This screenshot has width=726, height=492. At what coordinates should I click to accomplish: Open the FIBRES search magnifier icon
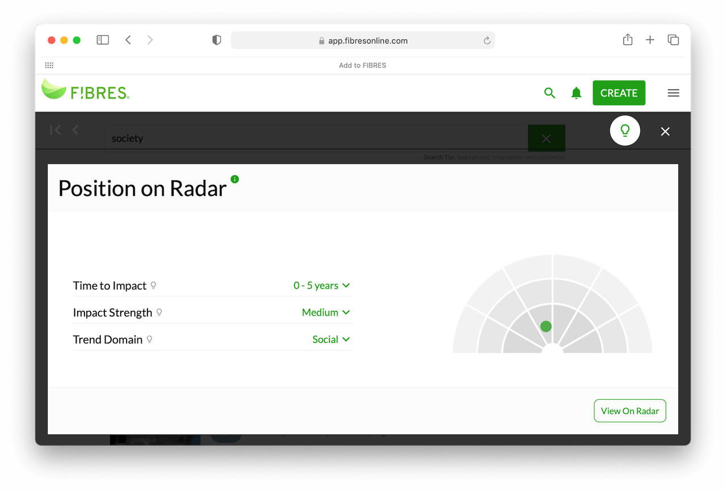click(549, 93)
